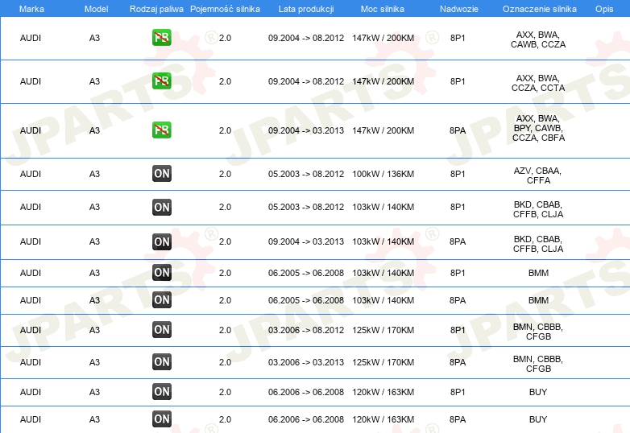Select the ON diesel icon in the BKD 8P1 row

pos(162,207)
